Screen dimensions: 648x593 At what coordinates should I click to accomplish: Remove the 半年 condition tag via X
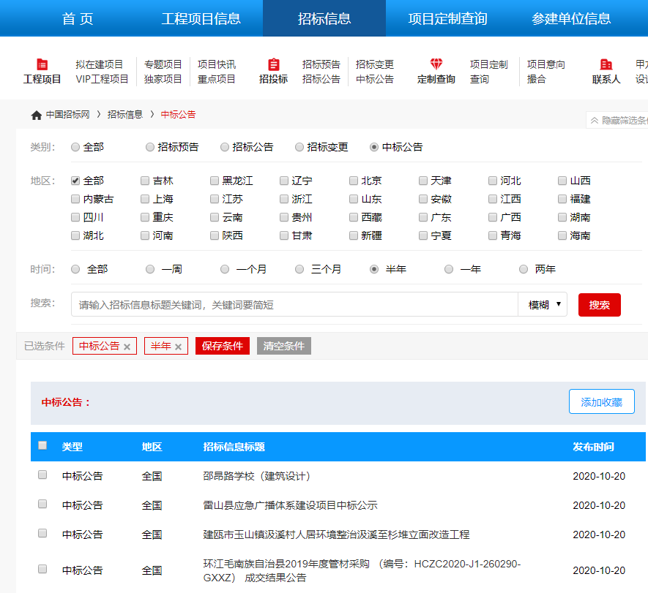coord(179,347)
